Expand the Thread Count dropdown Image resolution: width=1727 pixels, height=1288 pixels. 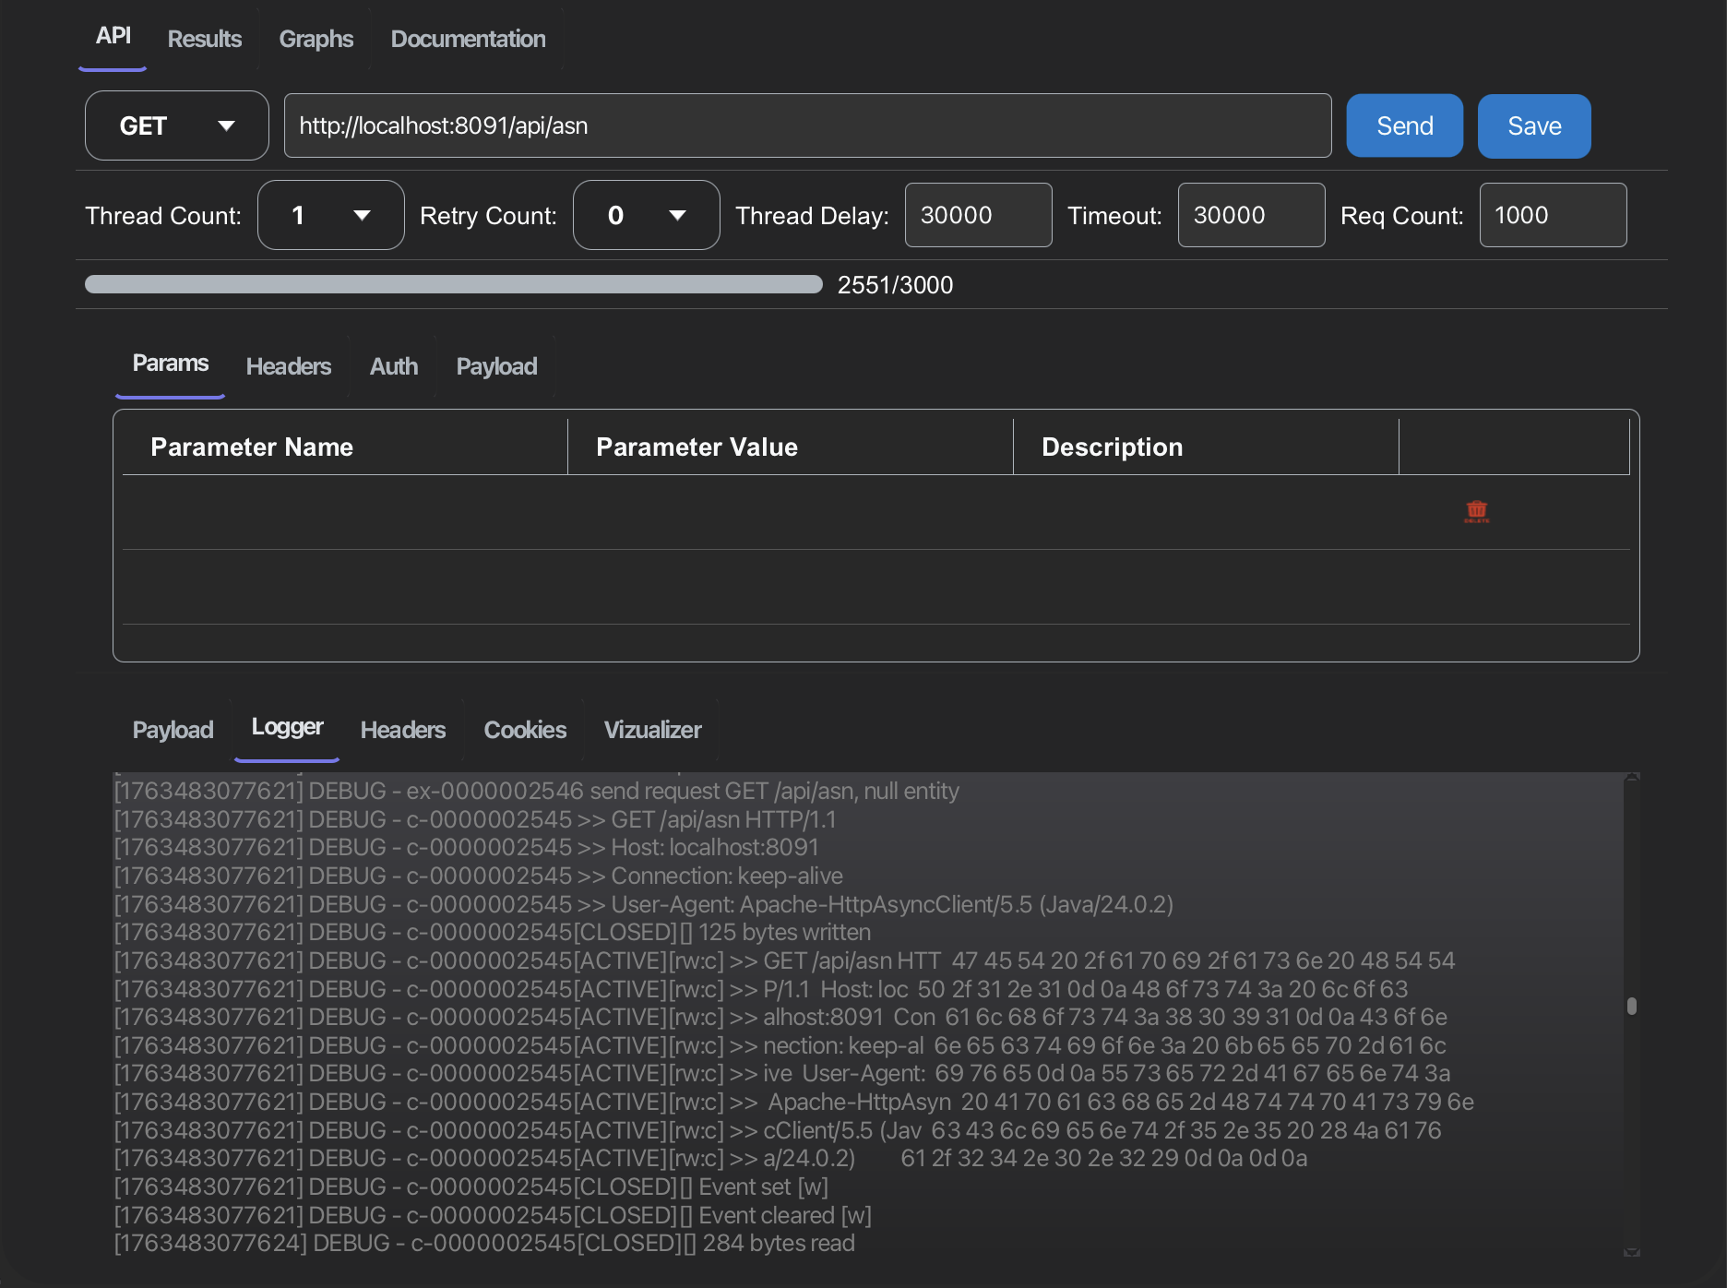330,215
